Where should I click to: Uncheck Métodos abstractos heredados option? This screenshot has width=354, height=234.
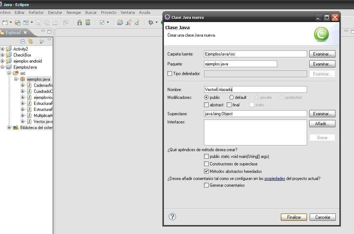[206, 171]
